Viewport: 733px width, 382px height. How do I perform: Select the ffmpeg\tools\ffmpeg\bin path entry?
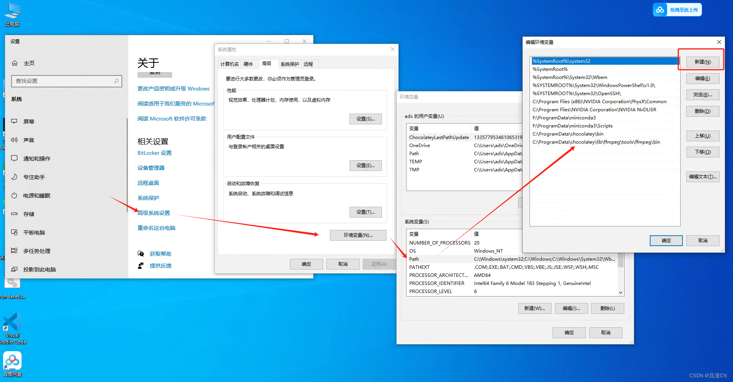point(605,142)
